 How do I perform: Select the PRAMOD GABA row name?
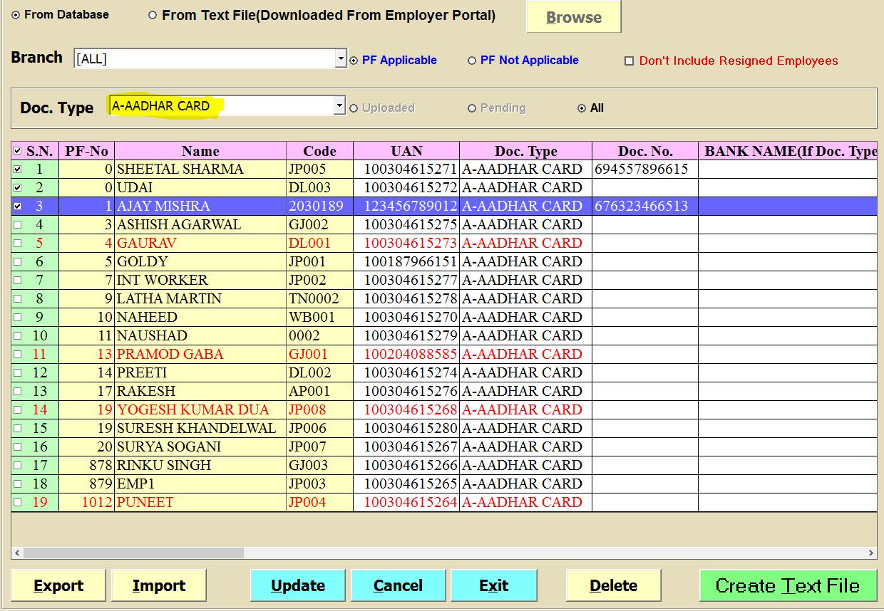[170, 355]
